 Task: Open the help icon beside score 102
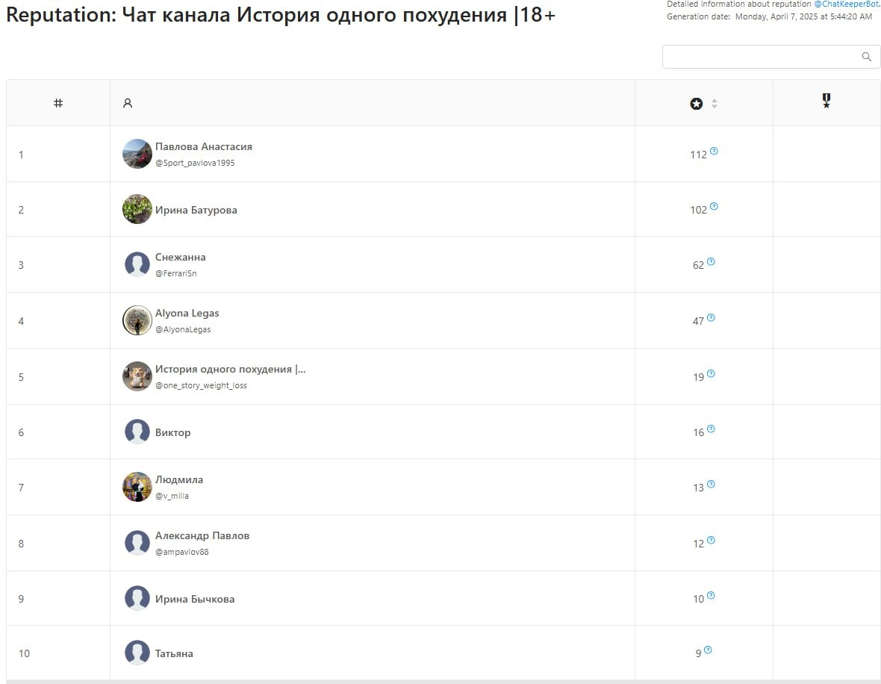tap(714, 206)
